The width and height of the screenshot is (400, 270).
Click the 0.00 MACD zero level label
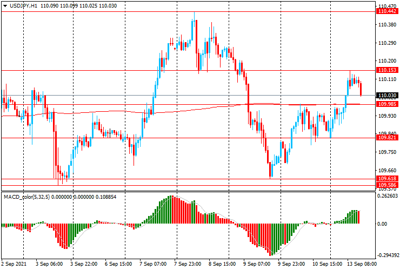click(x=382, y=224)
